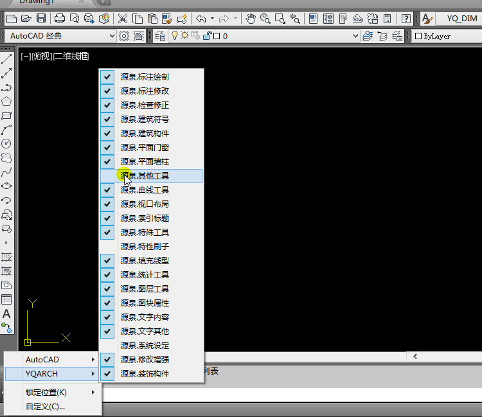Image resolution: width=482 pixels, height=417 pixels.
Task: Expand the AutoCAD toolbar submenu
Action: [x=53, y=360]
